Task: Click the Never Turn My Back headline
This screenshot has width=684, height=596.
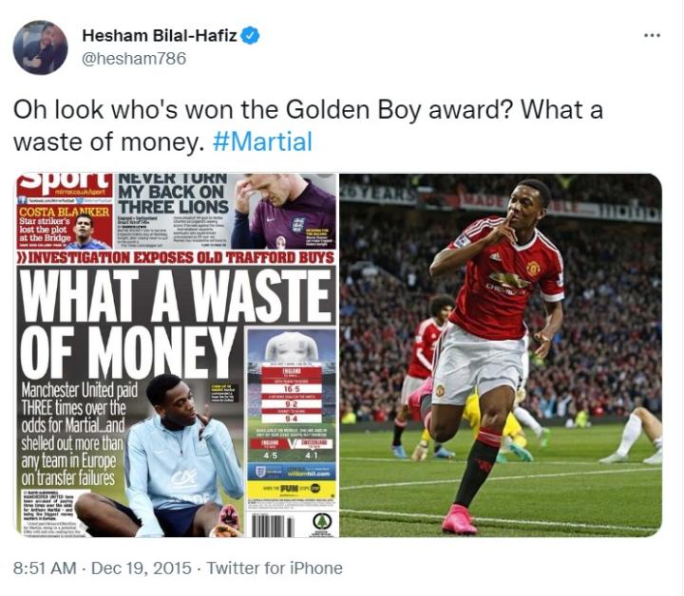Action: [173, 194]
